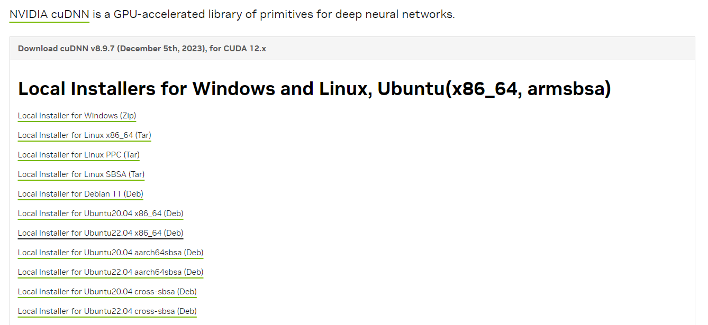Select the Ubuntu20.04 cross-sbsa (Deb) installer

(107, 292)
